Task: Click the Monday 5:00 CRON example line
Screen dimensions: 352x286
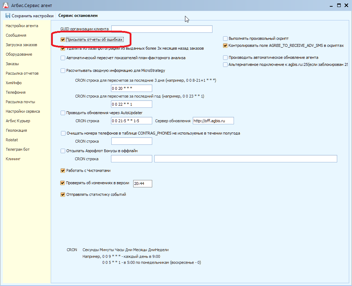Action: (x=152, y=262)
